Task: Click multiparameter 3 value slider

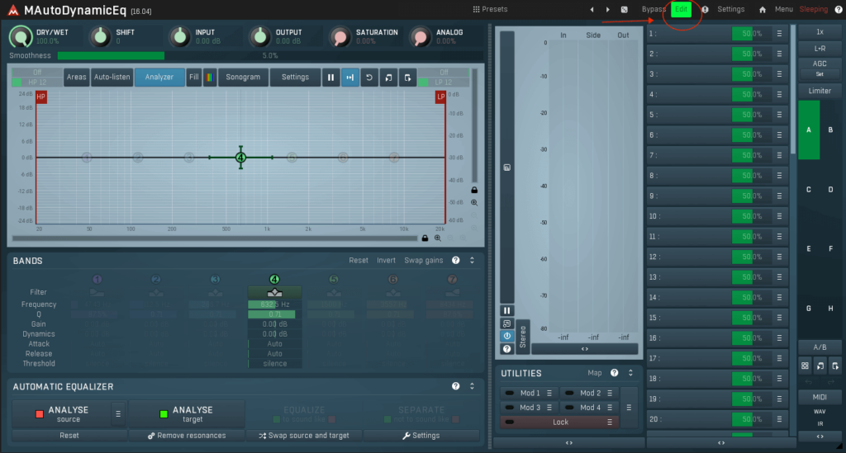Action: [x=752, y=73]
